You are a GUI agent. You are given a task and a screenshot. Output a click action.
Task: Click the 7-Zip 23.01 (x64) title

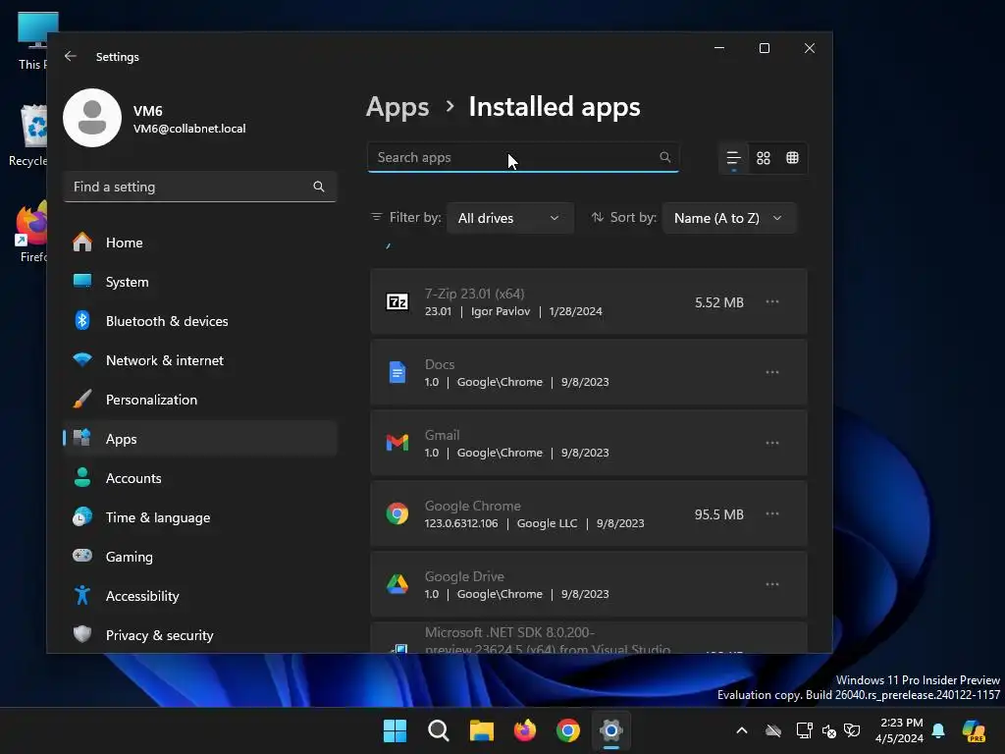[x=474, y=294]
